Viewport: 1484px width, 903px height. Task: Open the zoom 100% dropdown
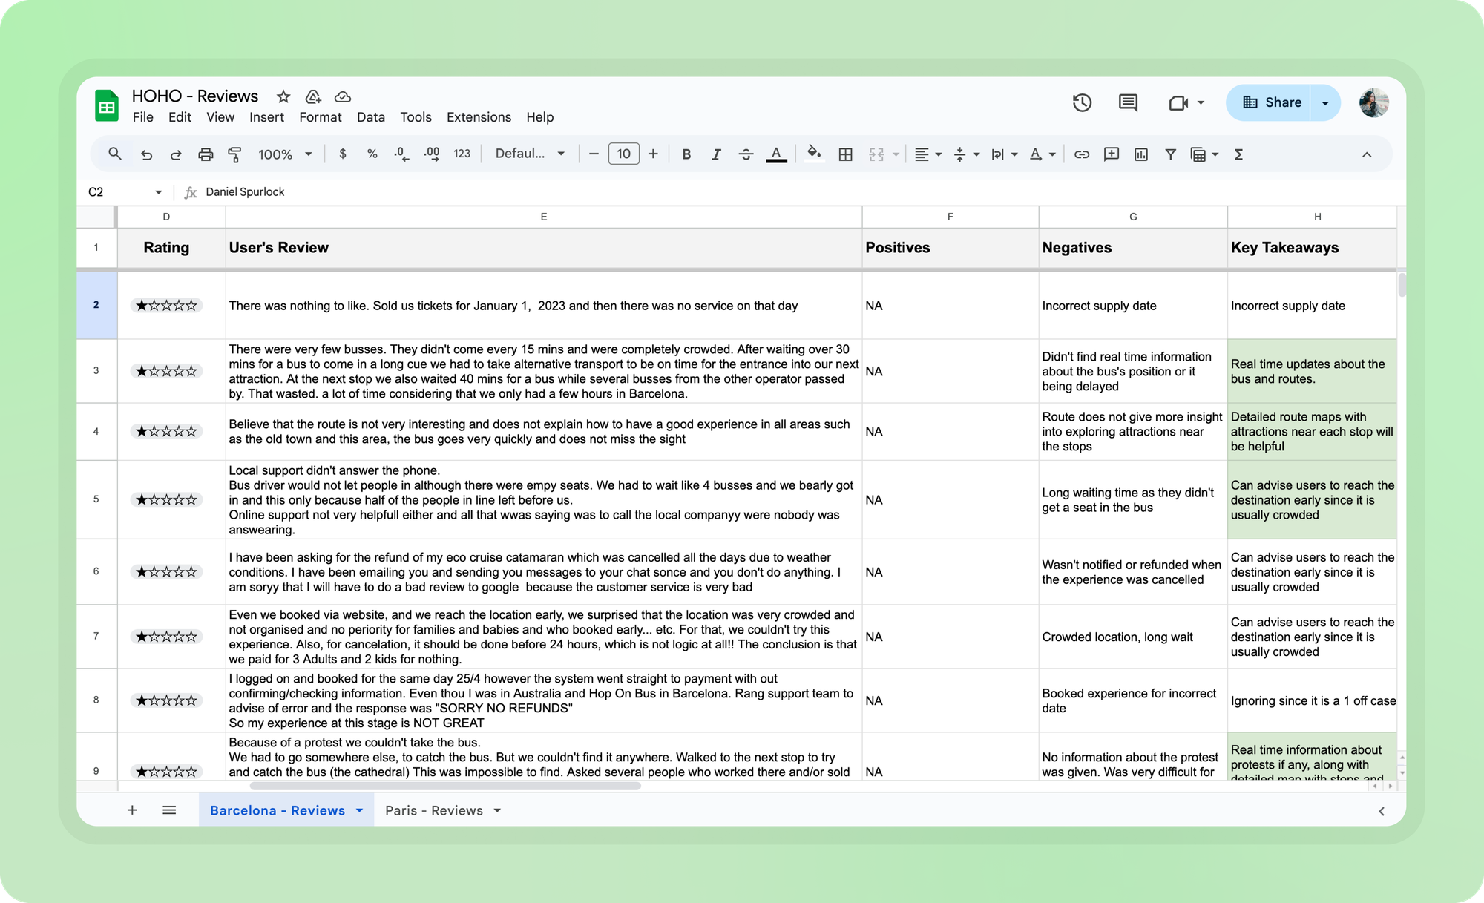coord(285,154)
